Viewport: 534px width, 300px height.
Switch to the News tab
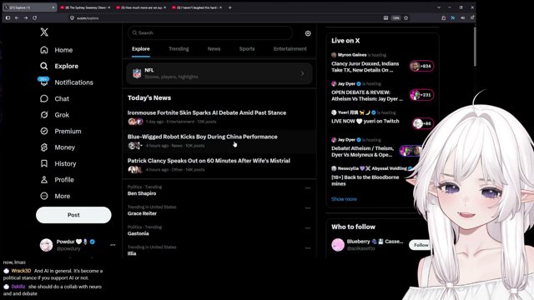tap(214, 49)
